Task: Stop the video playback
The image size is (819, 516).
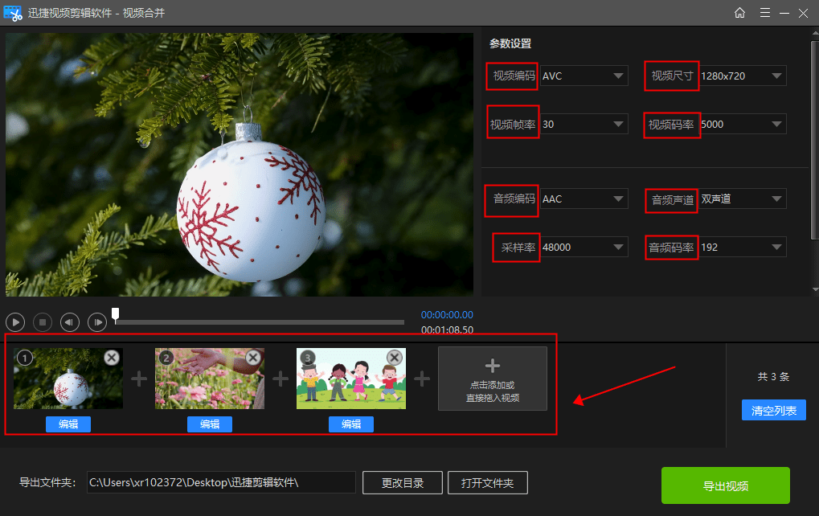Action: [x=43, y=322]
